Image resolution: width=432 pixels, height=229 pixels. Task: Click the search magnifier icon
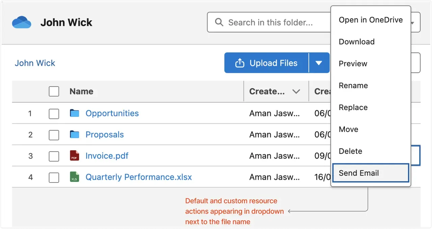tap(219, 23)
